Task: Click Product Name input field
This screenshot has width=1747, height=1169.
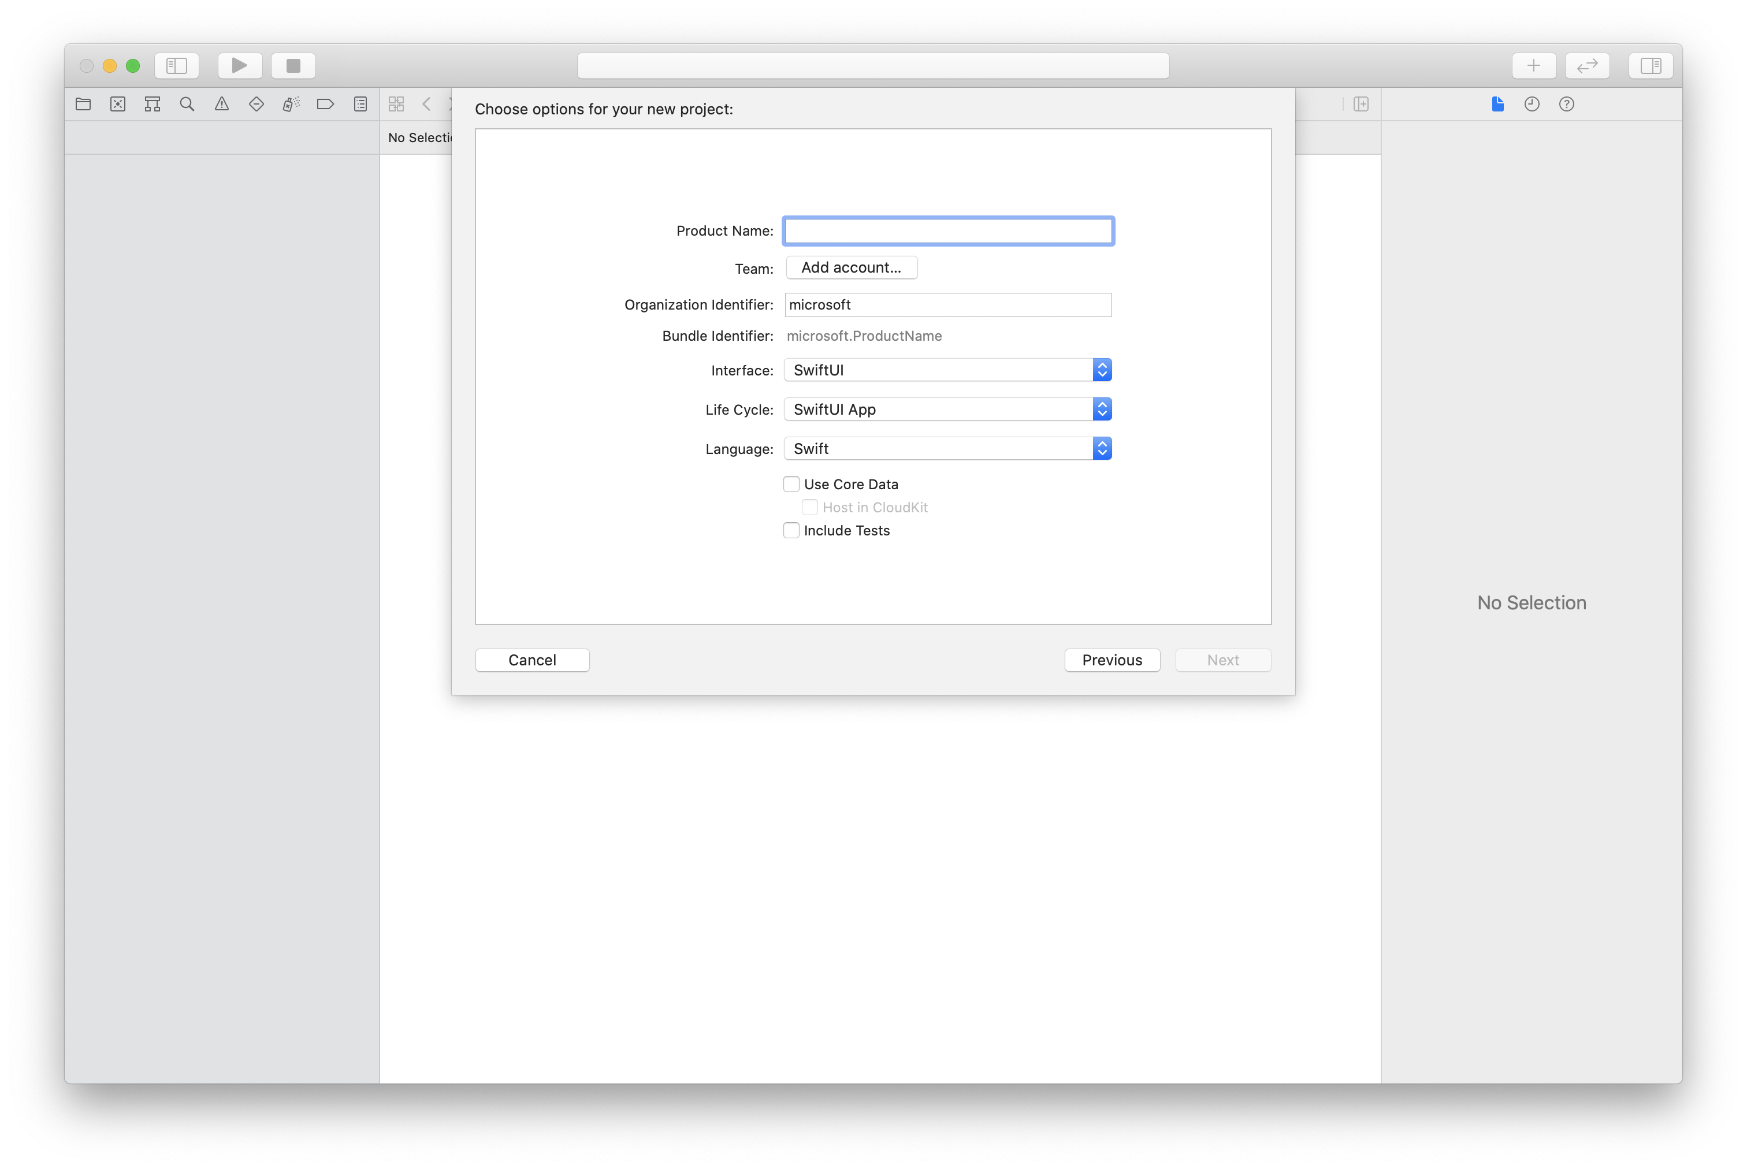Action: (x=947, y=230)
